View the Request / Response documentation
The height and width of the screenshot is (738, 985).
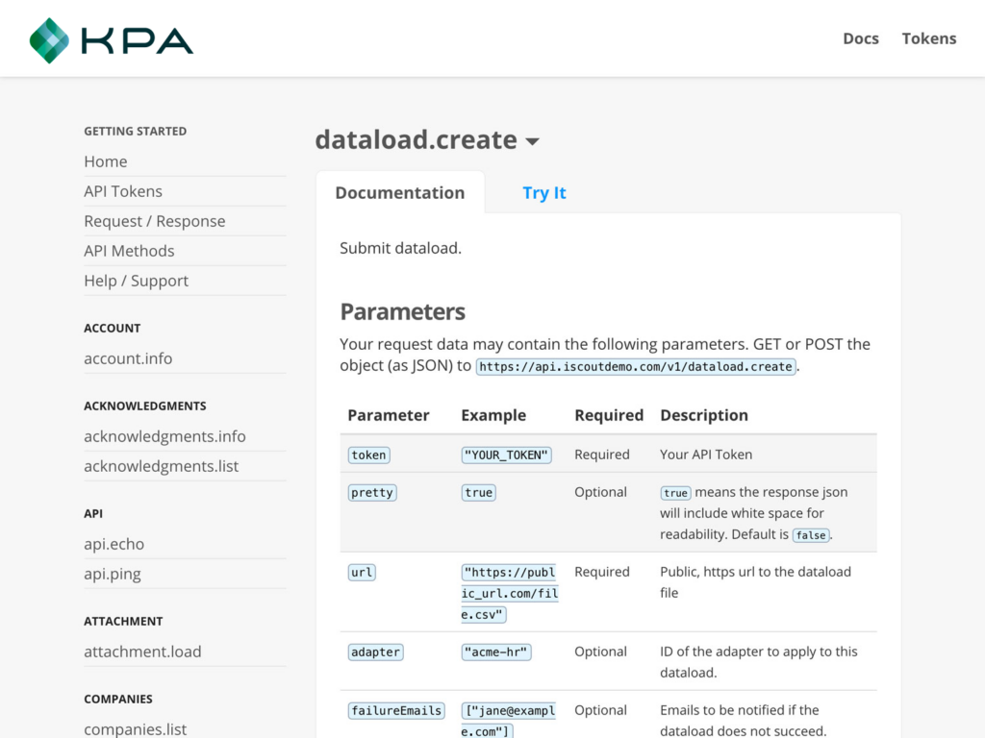[154, 221]
